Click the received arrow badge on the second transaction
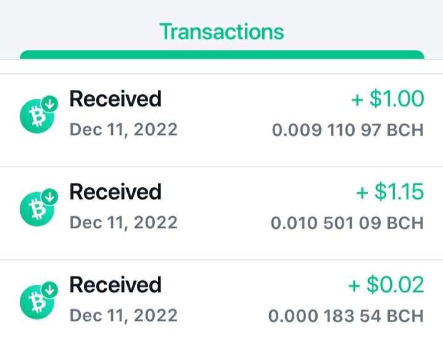Image resolution: width=443 pixels, height=343 pixels. click(x=50, y=196)
